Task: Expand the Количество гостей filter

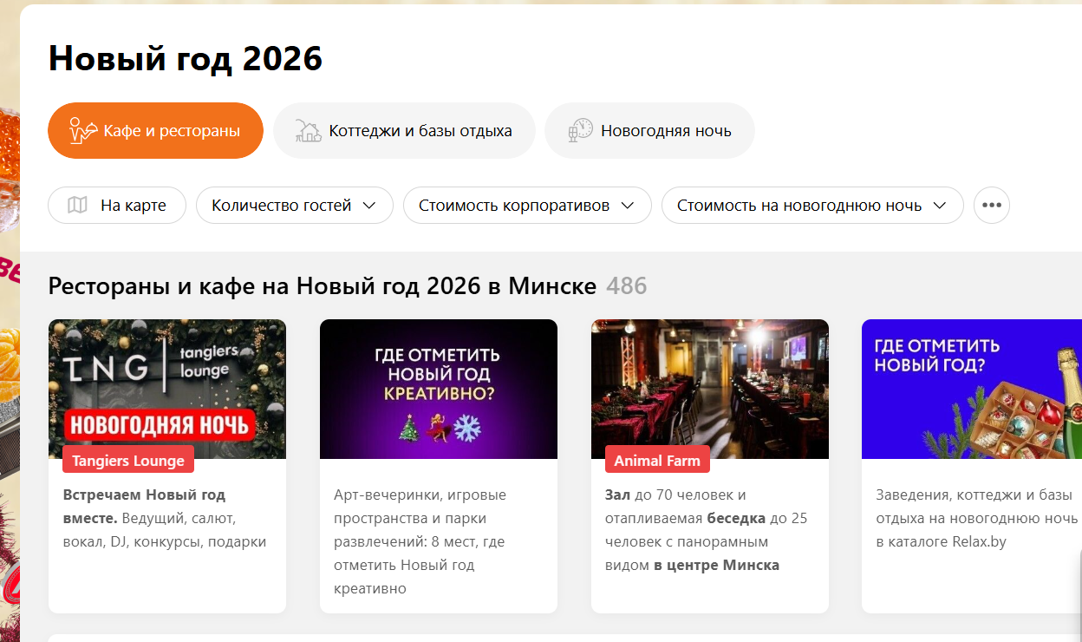Action: (295, 206)
